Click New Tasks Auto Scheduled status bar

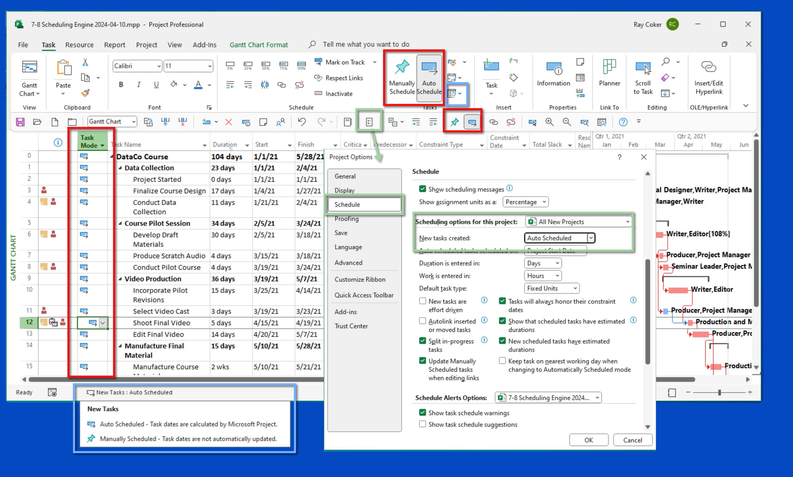[x=130, y=392]
